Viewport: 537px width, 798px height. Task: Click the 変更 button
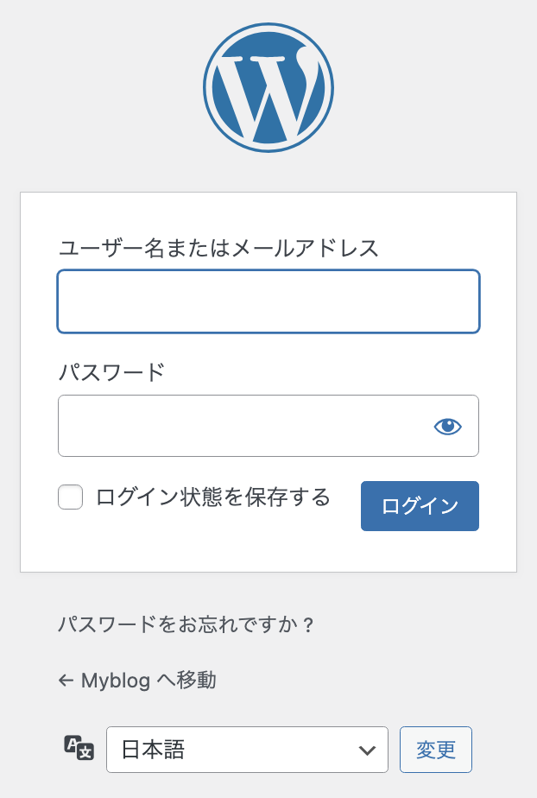point(435,750)
